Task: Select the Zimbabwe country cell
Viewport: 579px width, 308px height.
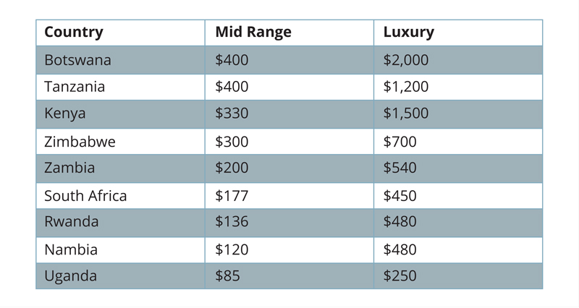Action: (80, 142)
